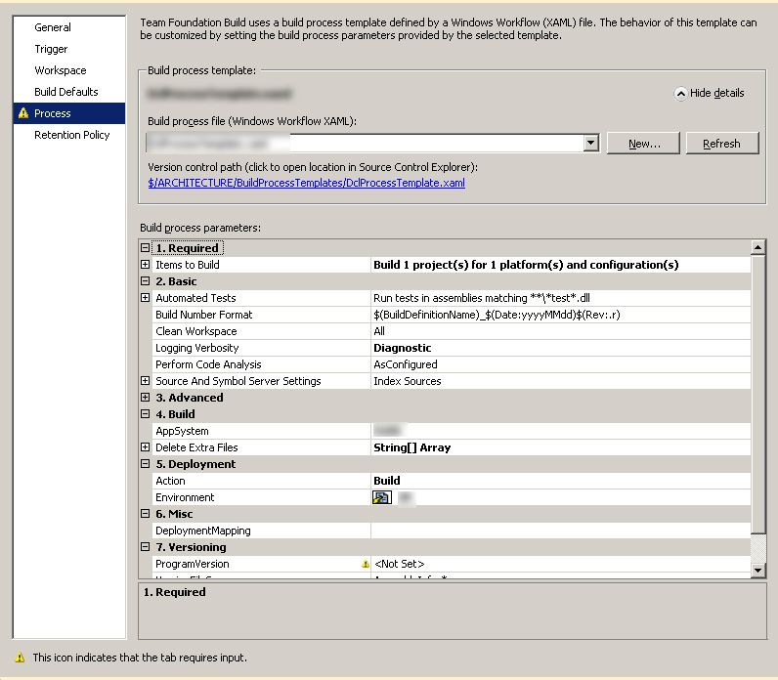Click the warning icon beside ProgramVersion
778x680 pixels.
click(365, 565)
